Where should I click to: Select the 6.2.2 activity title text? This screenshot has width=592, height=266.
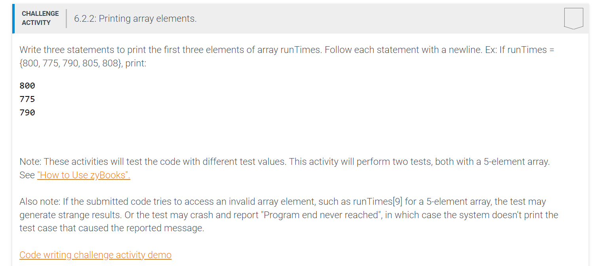point(135,18)
